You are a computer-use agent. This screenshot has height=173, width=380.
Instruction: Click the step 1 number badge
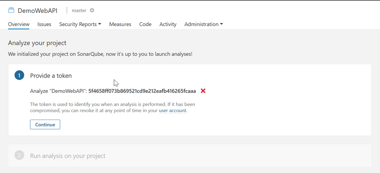click(x=19, y=75)
